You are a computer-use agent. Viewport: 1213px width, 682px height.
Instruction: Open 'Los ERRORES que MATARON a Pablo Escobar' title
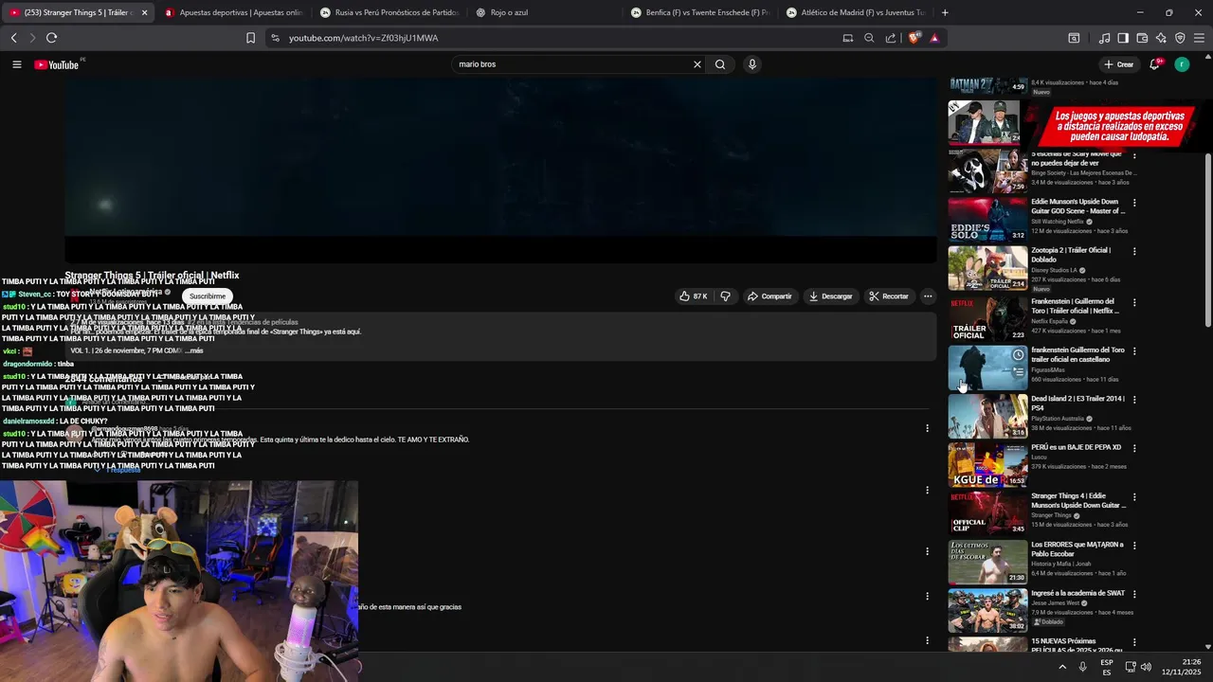point(1077,549)
